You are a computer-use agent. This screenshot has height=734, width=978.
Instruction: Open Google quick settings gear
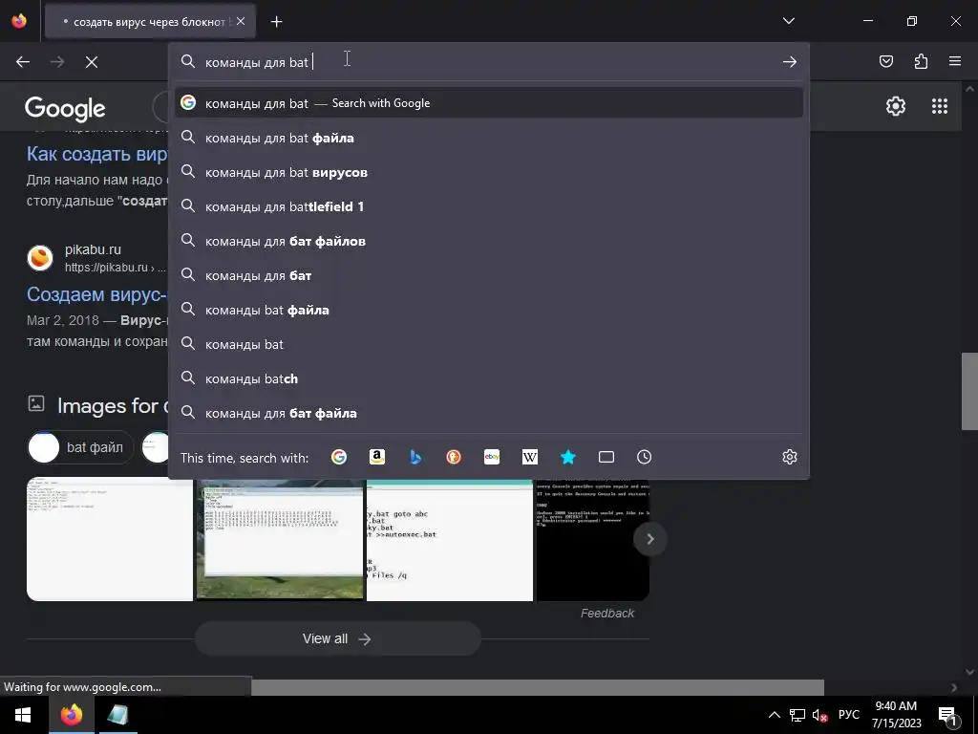(896, 106)
